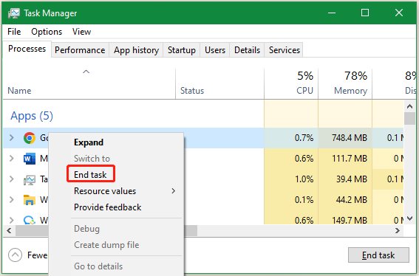419x276 pixels.
Task: Click the End task button at the bottom right
Action: [x=378, y=255]
